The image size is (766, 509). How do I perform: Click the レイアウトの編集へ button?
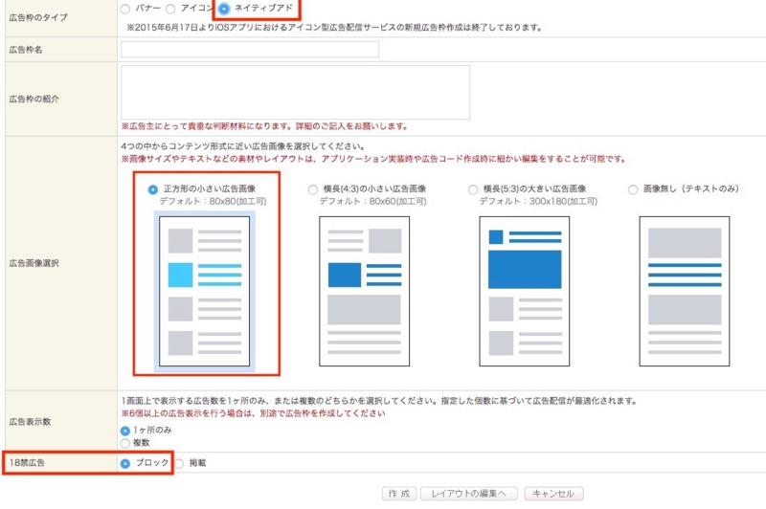pos(469,494)
